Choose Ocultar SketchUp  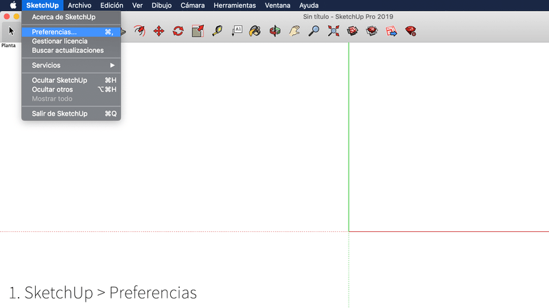(x=71, y=80)
